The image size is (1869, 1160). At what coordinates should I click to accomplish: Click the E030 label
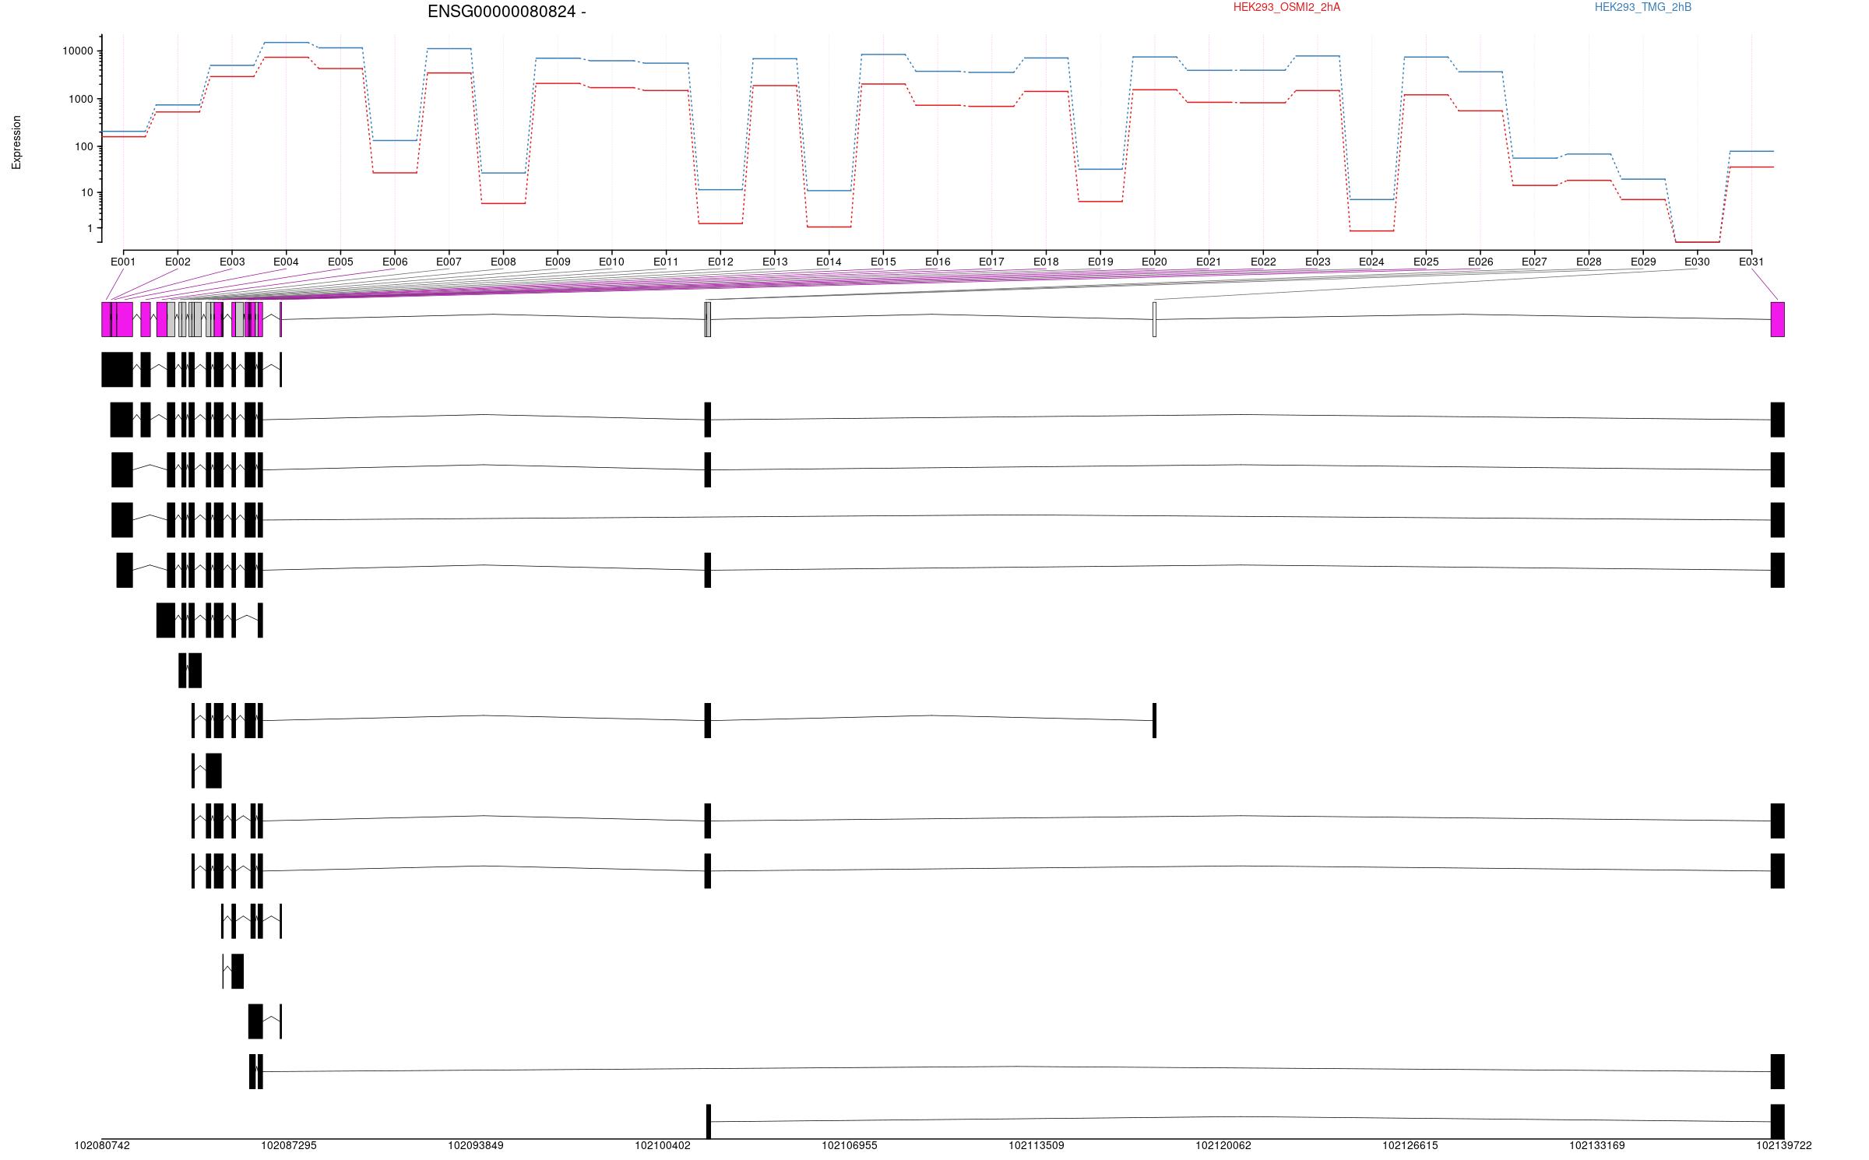(1697, 262)
